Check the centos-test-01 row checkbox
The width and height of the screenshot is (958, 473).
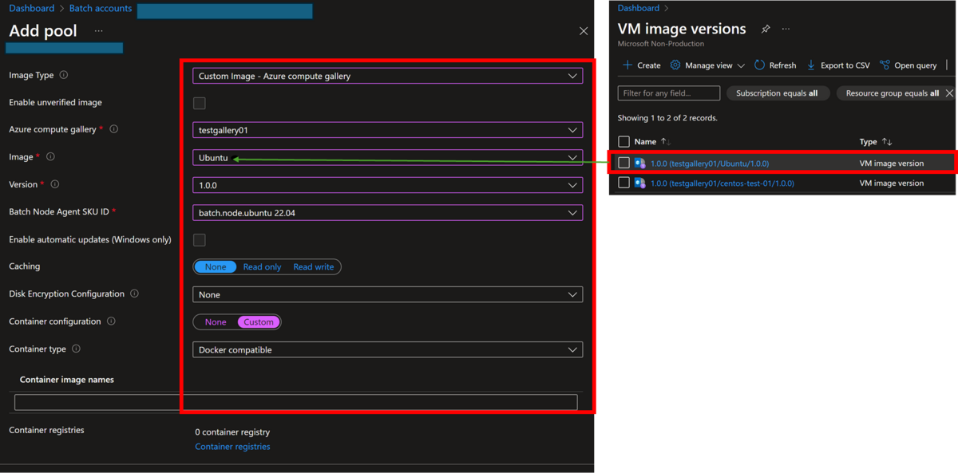coord(624,183)
